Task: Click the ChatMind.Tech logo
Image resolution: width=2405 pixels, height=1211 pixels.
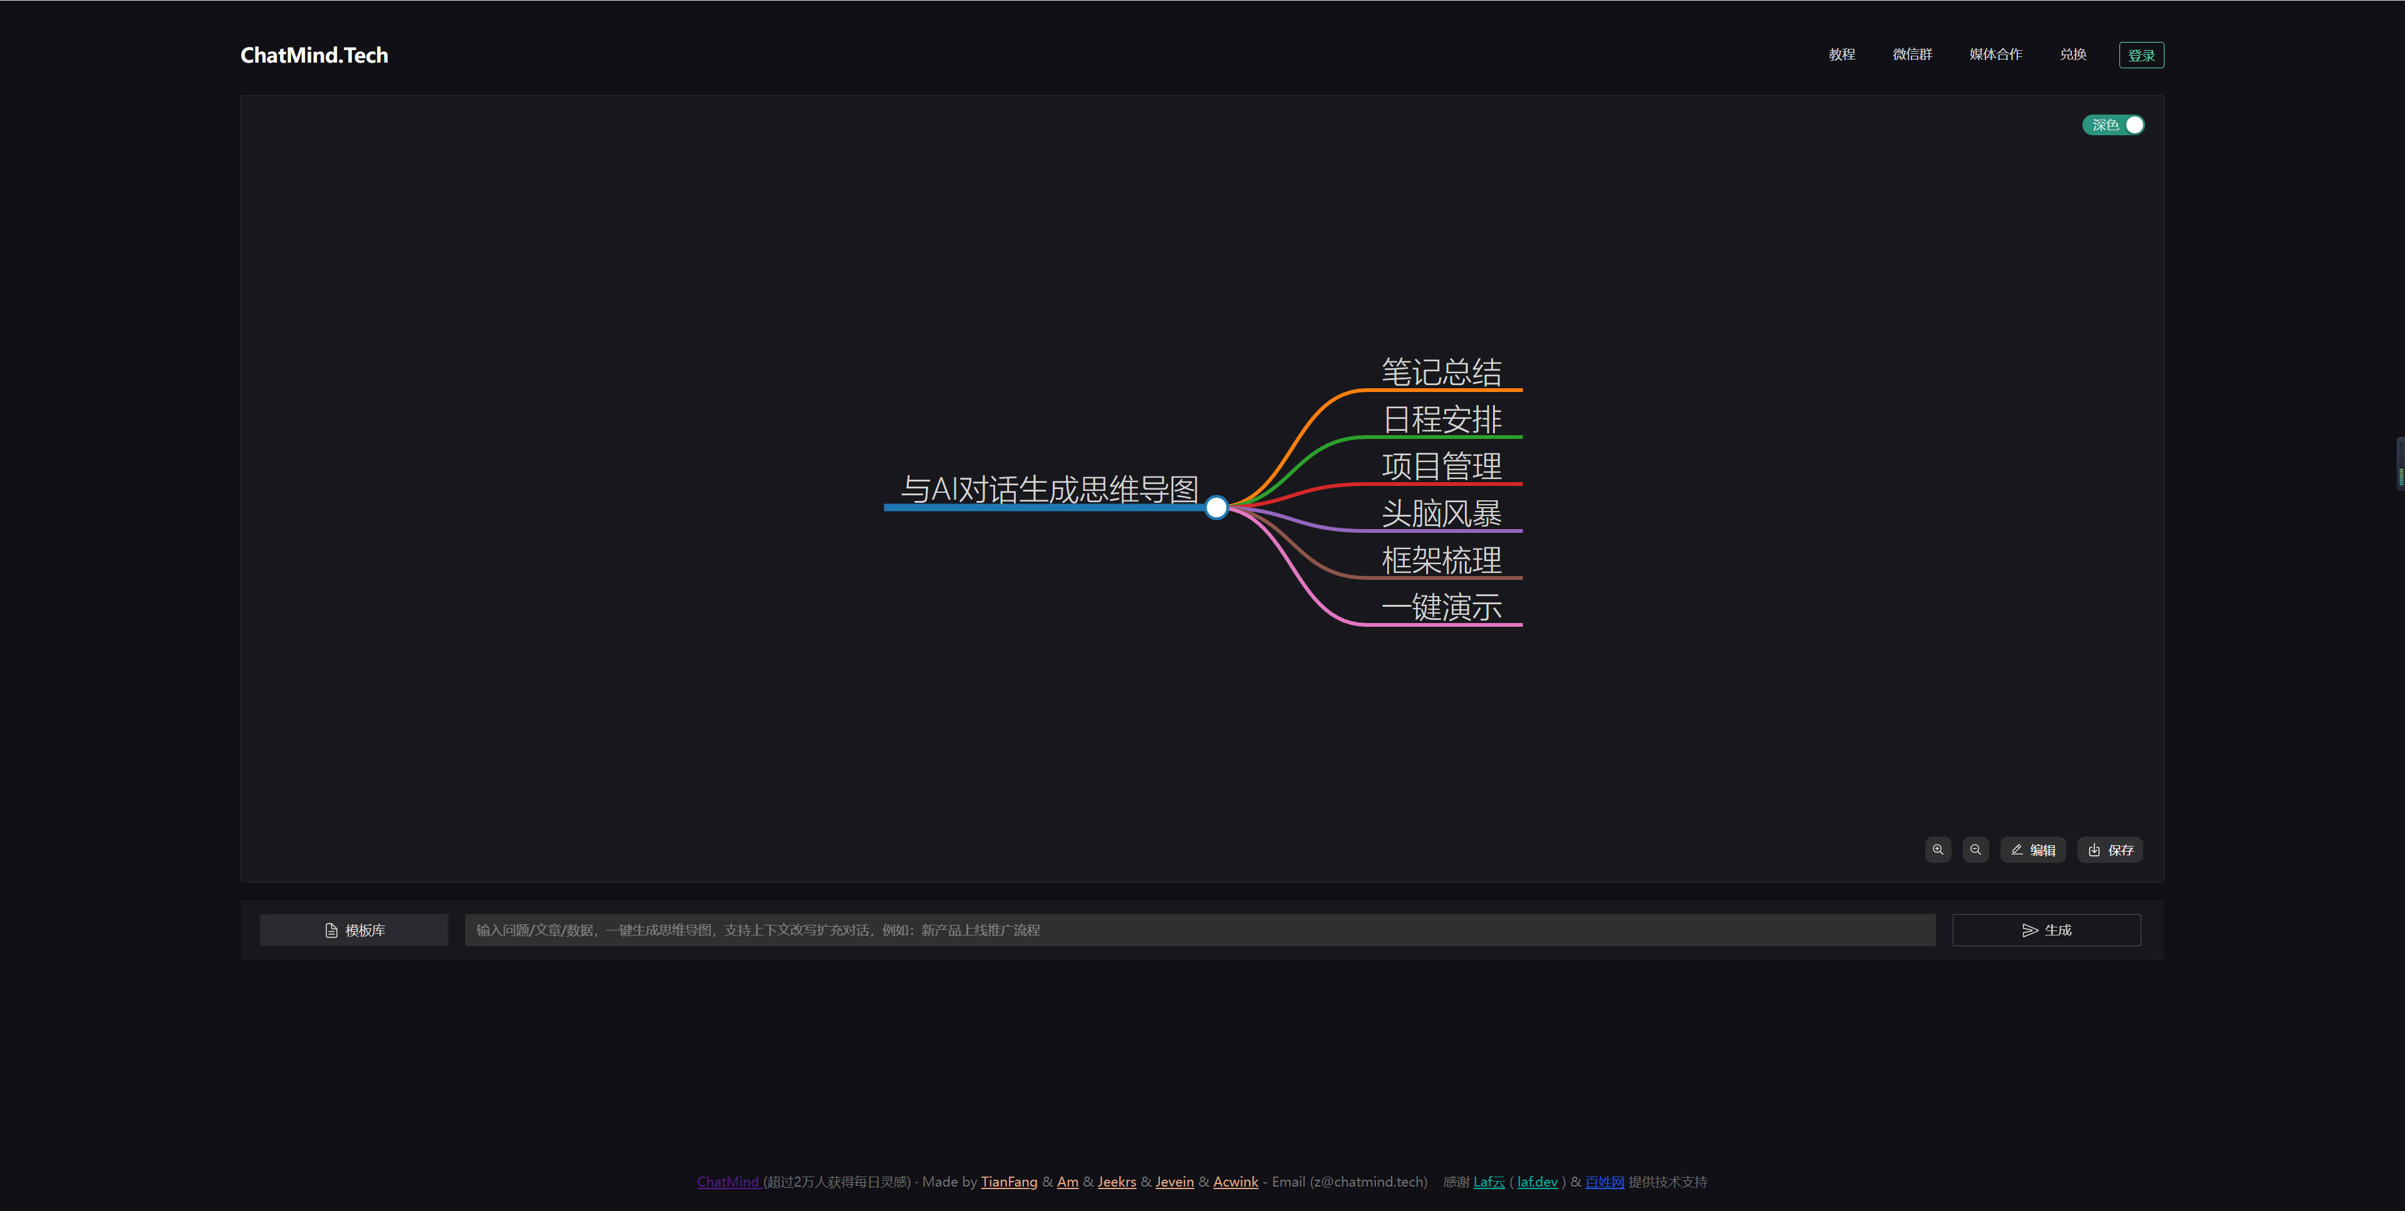Action: (x=314, y=55)
